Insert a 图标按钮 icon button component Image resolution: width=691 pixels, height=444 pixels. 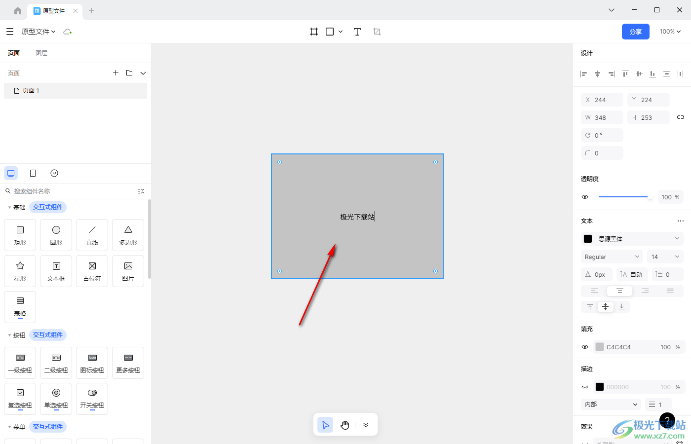92,363
